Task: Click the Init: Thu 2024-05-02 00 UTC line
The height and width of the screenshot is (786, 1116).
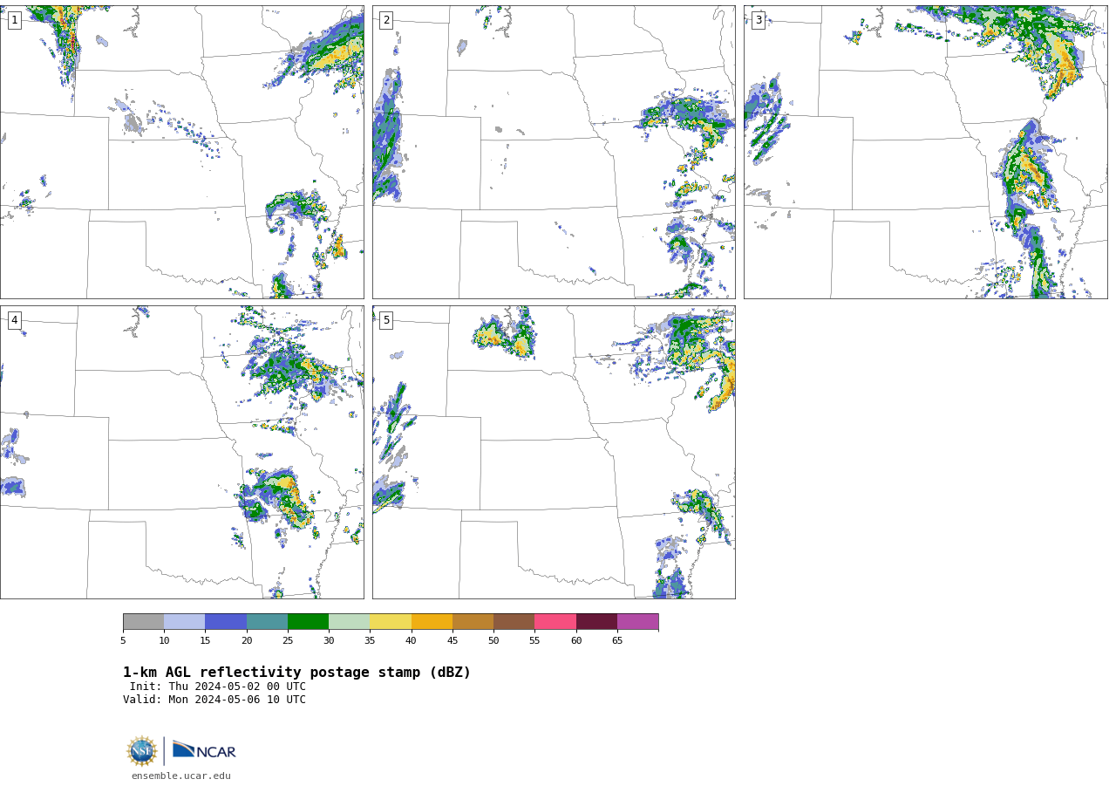Action: pyautogui.click(x=218, y=687)
